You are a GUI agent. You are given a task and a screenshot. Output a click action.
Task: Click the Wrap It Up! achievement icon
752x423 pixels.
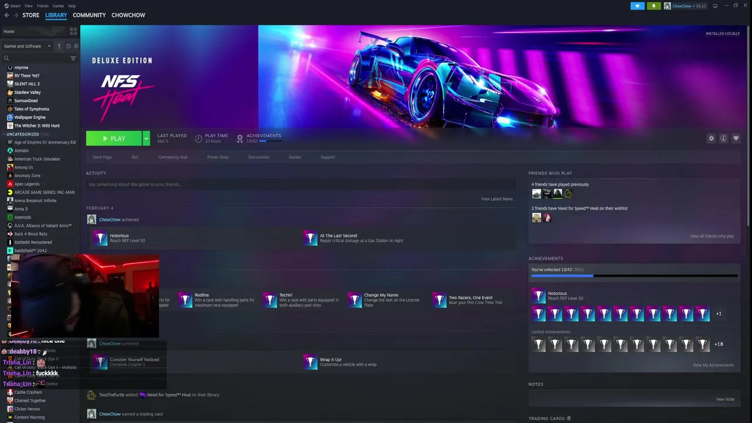click(310, 362)
